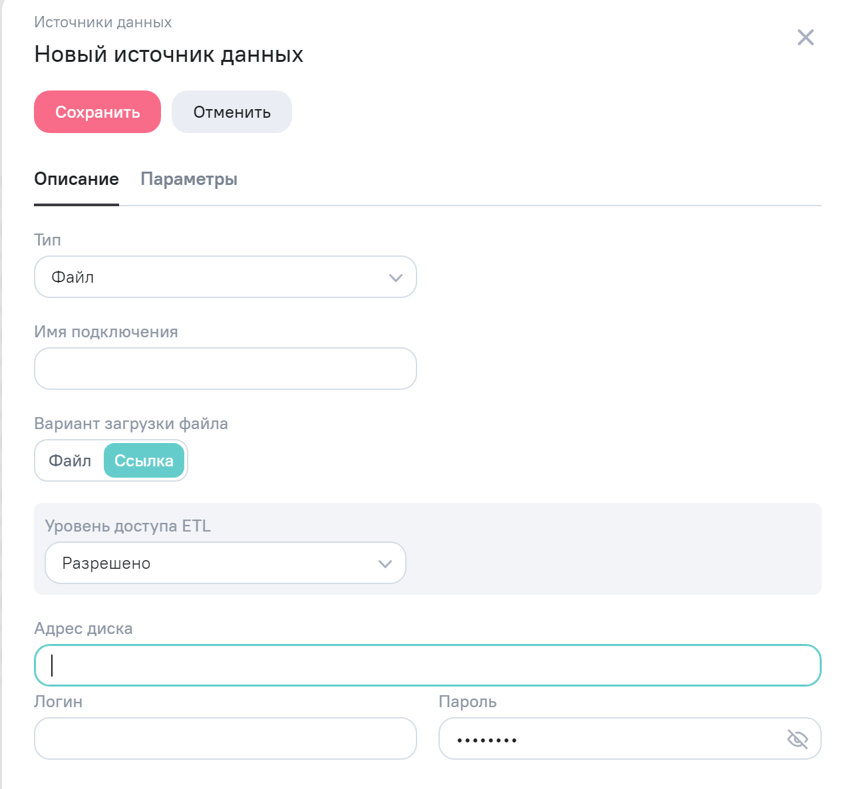Switch to the Описание tab
853x789 pixels.
click(x=77, y=179)
